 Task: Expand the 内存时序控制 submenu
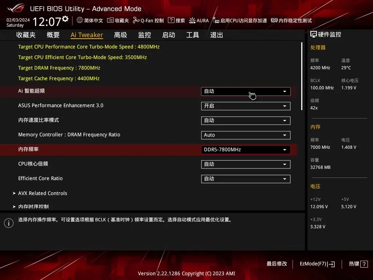tap(33, 206)
